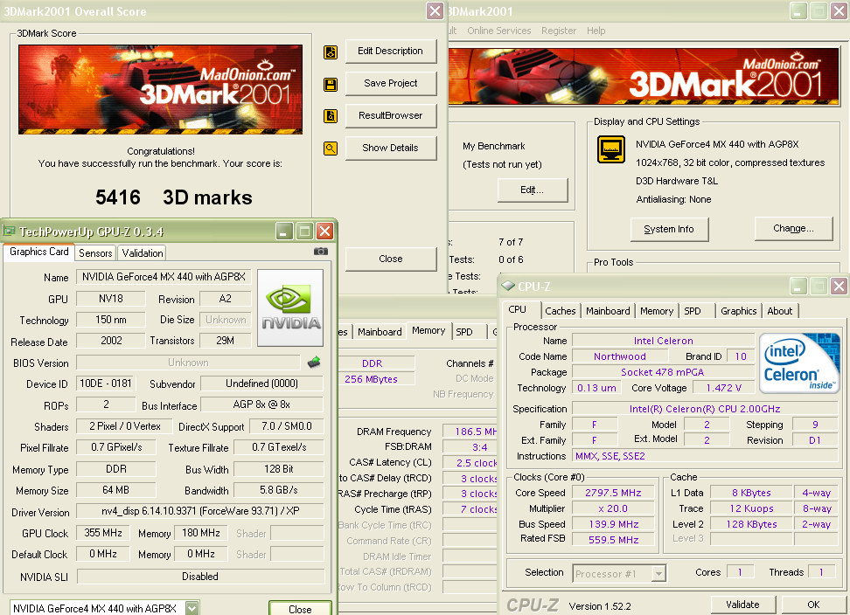The height and width of the screenshot is (615, 850).
Task: Click the GPU Clock 355 MHz field
Action: (103, 533)
